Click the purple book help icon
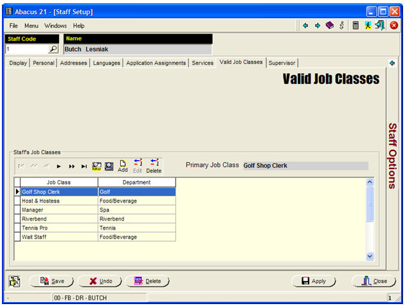 tap(330, 26)
